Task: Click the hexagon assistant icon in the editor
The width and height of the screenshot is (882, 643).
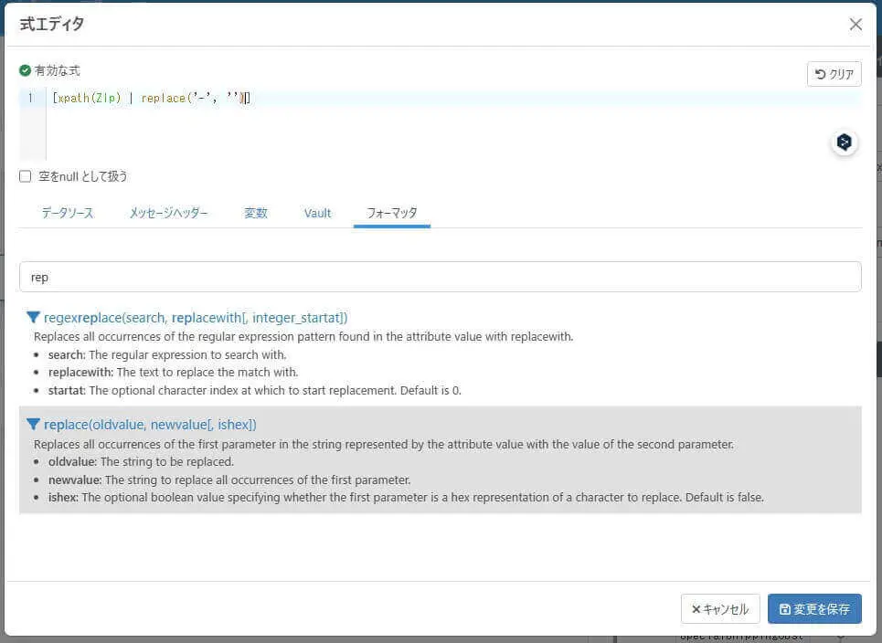Action: 844,142
